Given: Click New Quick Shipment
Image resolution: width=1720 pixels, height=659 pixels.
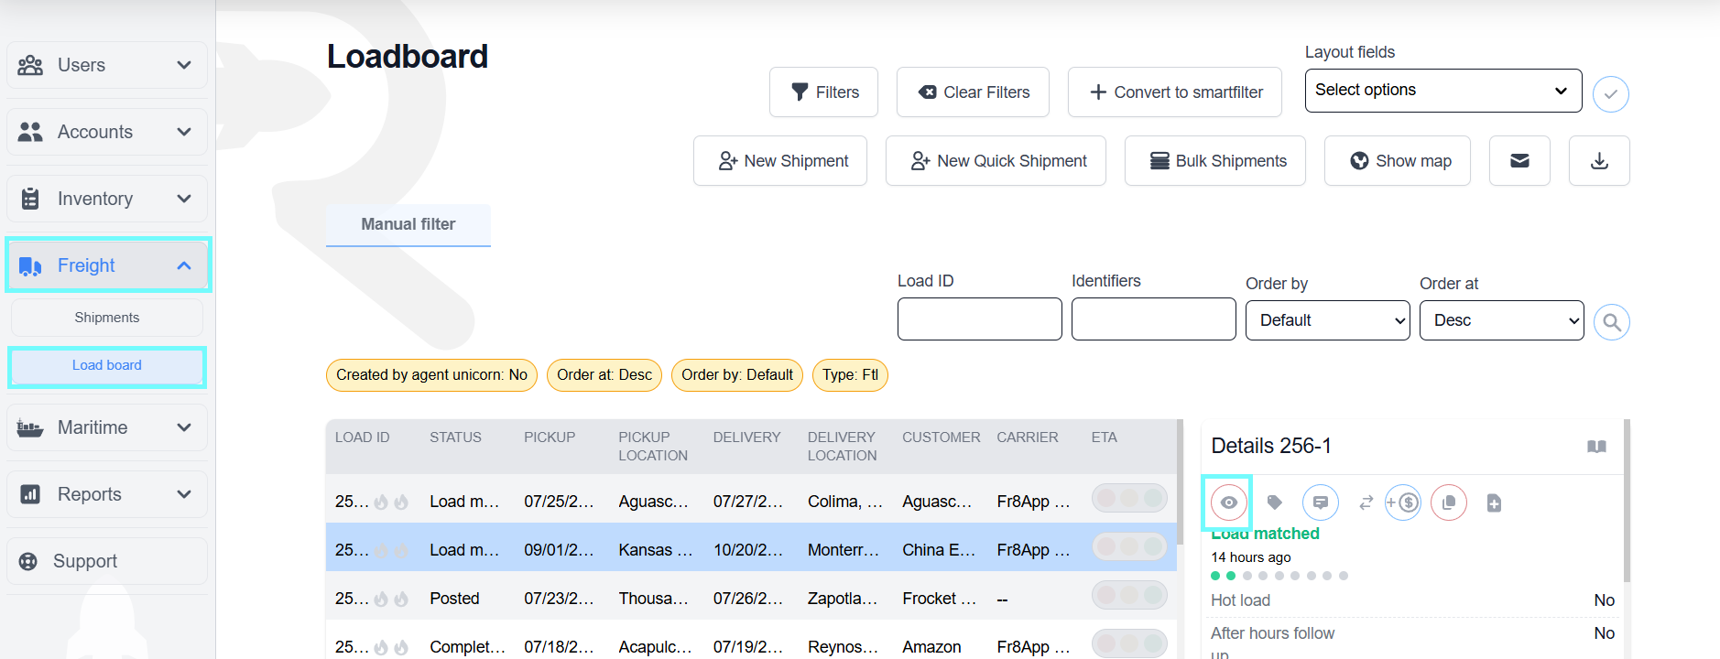Looking at the screenshot, I should point(996,161).
